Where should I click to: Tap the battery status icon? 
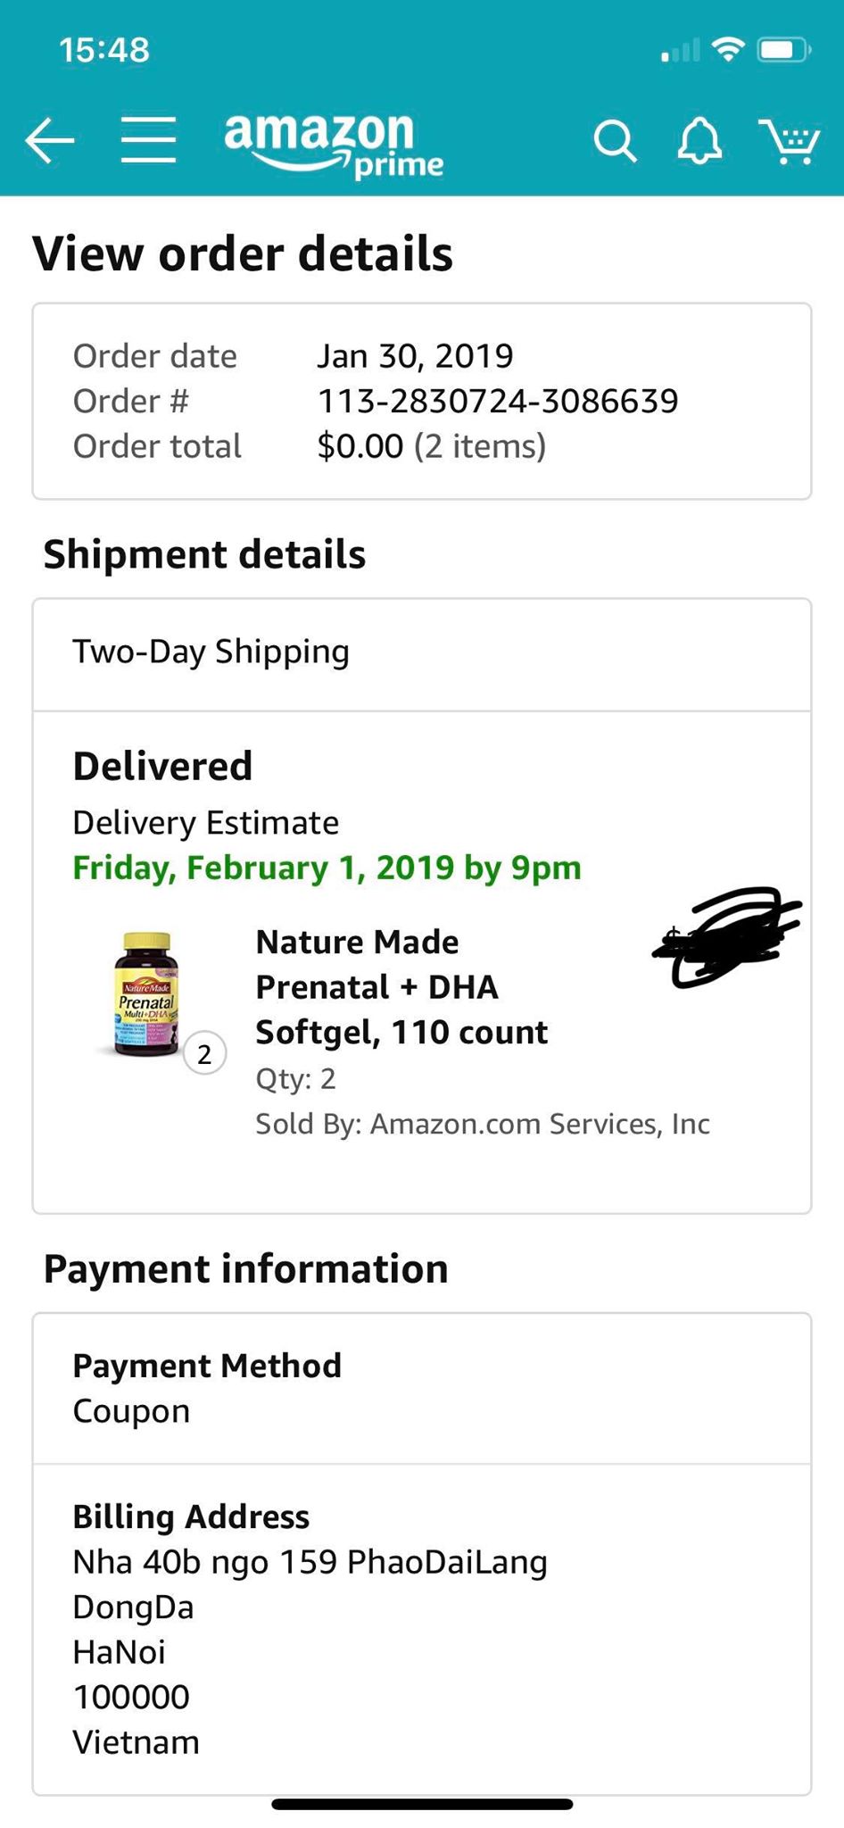783,49
